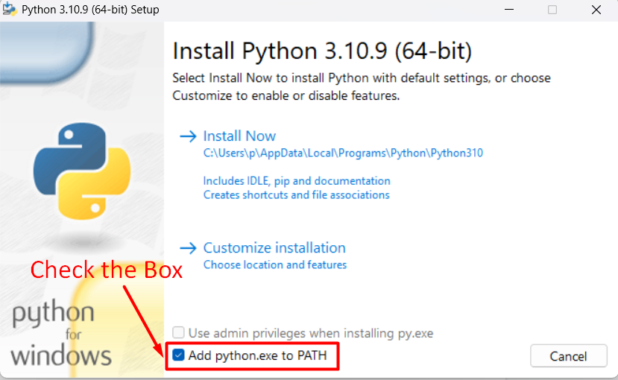Viewport: 618px width, 380px height.
Task: Click Includes IDLE, pip and documentation text
Action: pyautogui.click(x=297, y=181)
